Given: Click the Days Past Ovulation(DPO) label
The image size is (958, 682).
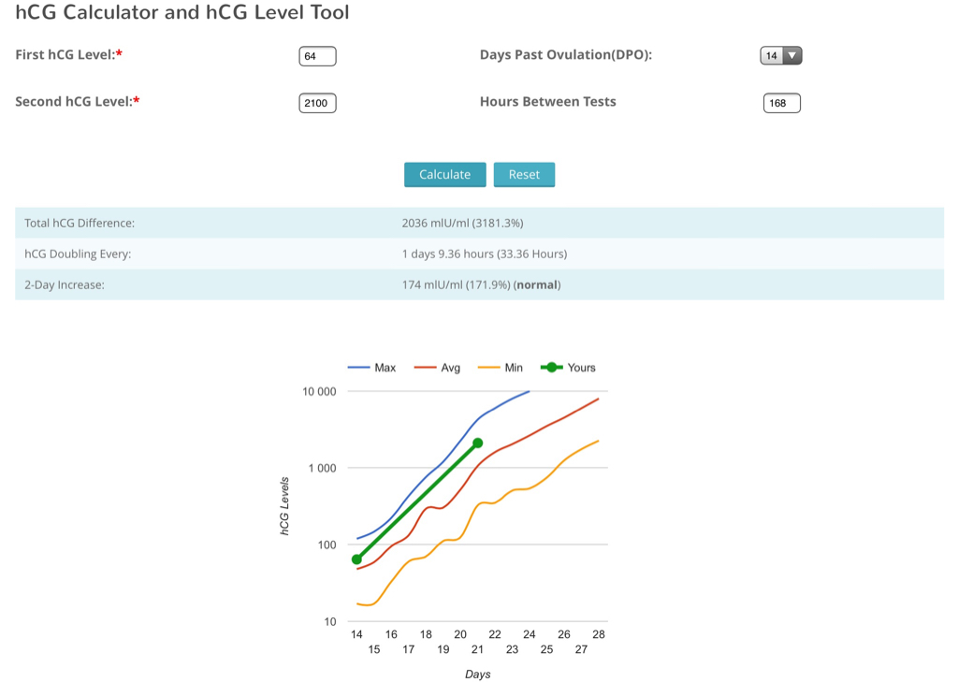Looking at the screenshot, I should [565, 55].
